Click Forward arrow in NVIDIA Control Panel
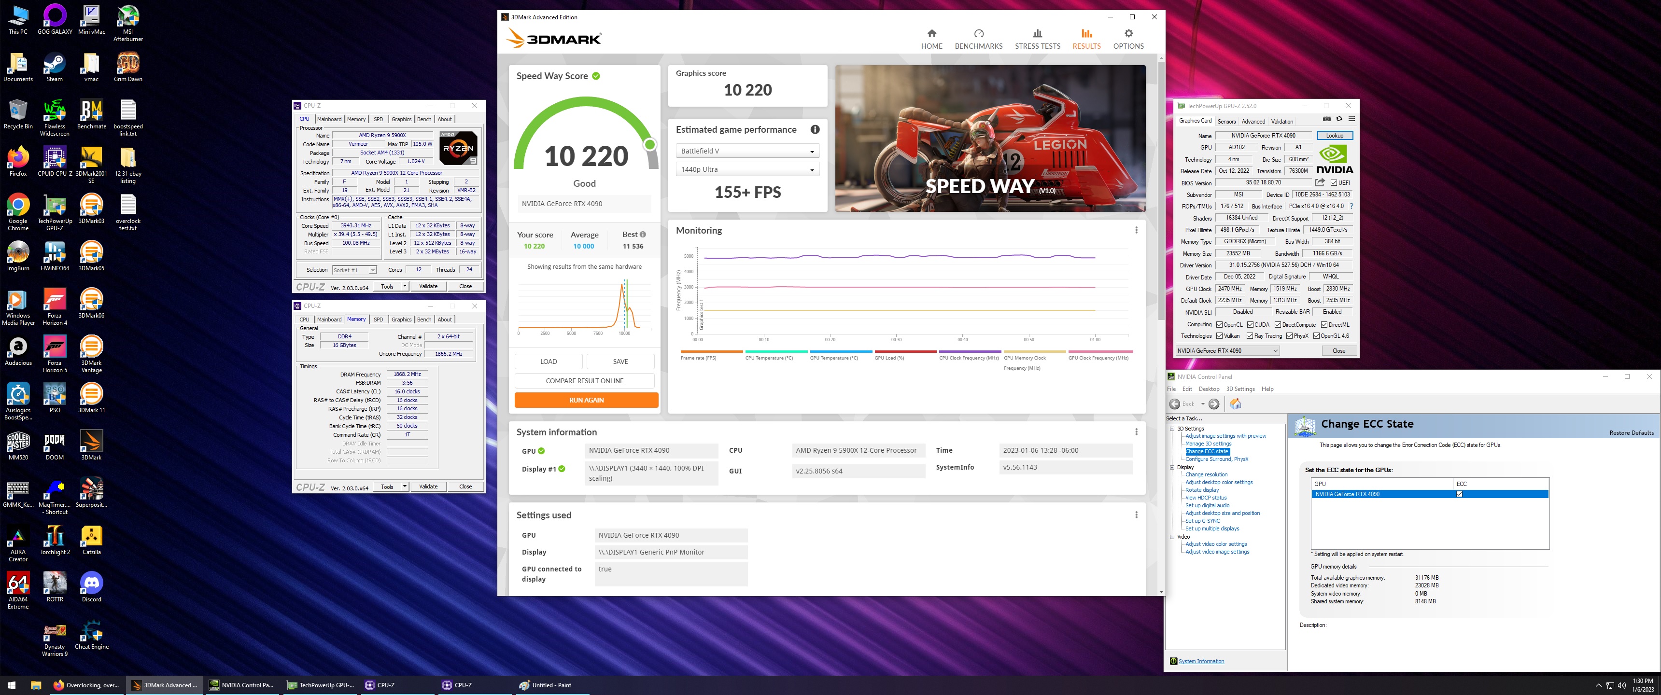Screen dimensions: 1661x695 click(x=1213, y=404)
